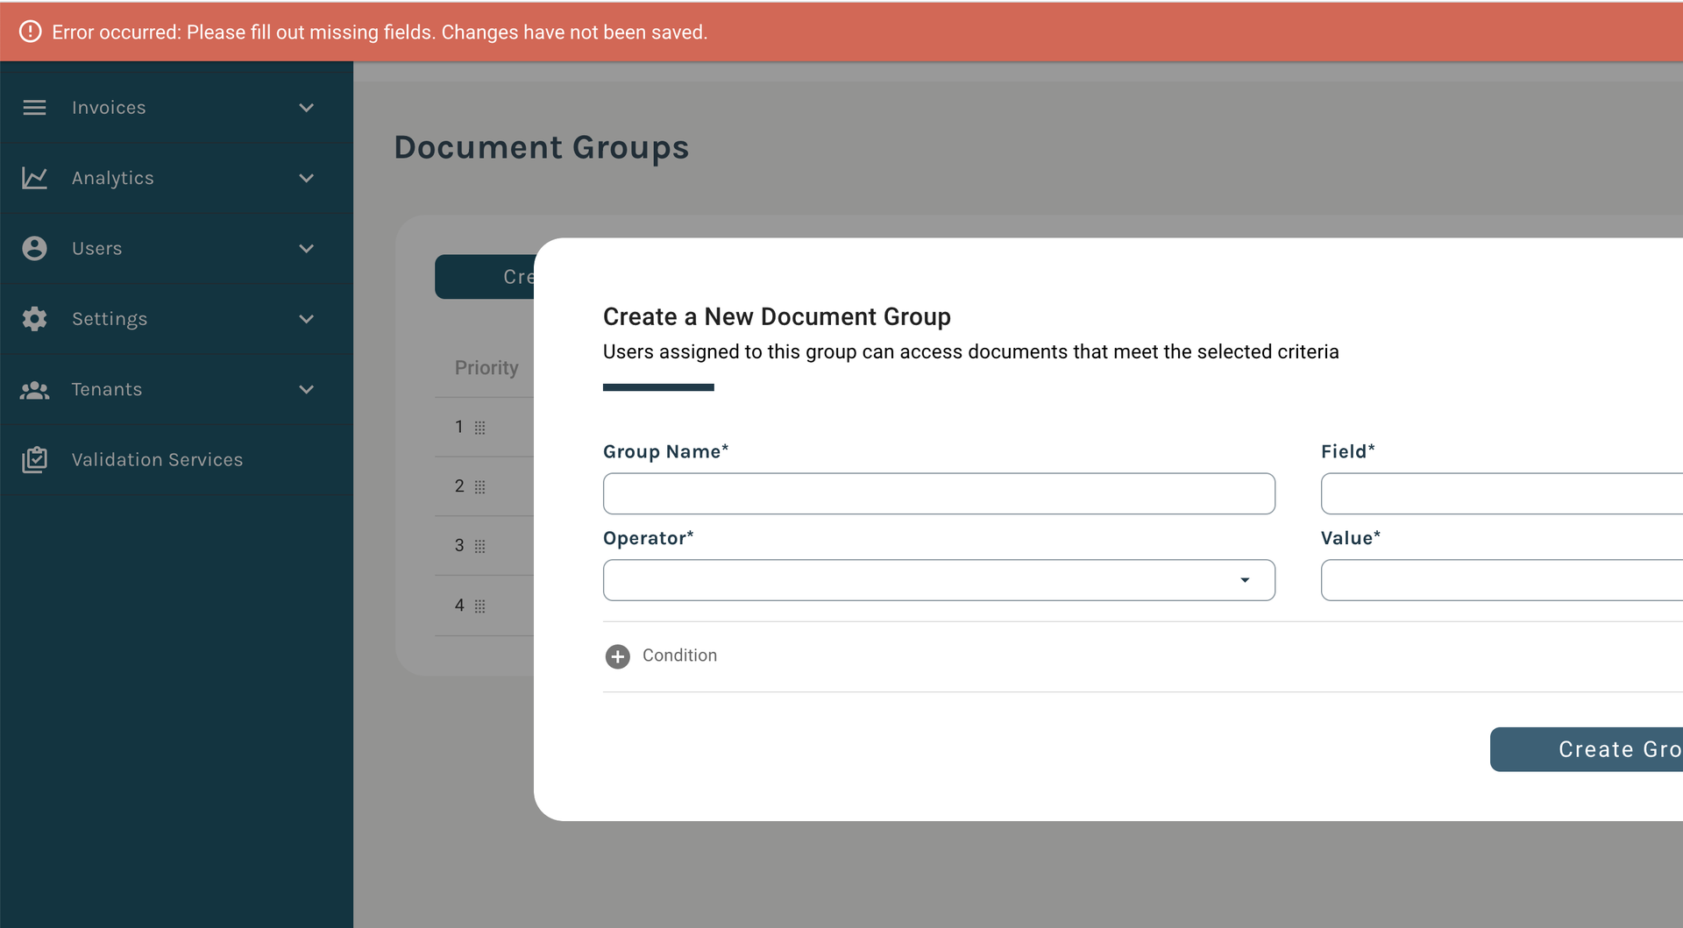
Task: Click the Invoices hamburger list icon
Action: [x=34, y=108]
